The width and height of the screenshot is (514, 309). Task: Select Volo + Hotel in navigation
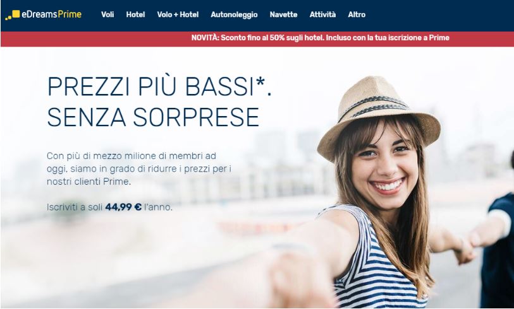pyautogui.click(x=178, y=15)
